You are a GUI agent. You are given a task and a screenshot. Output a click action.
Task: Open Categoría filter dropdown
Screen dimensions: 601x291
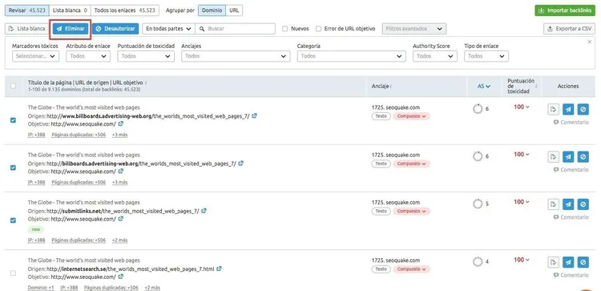pos(351,56)
